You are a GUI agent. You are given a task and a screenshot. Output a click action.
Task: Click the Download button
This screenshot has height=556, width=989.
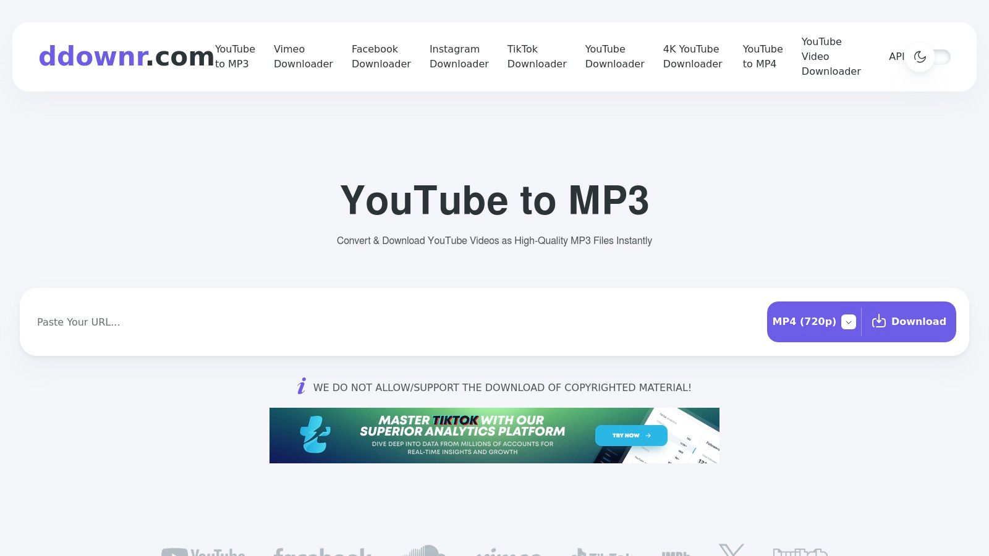click(x=909, y=322)
